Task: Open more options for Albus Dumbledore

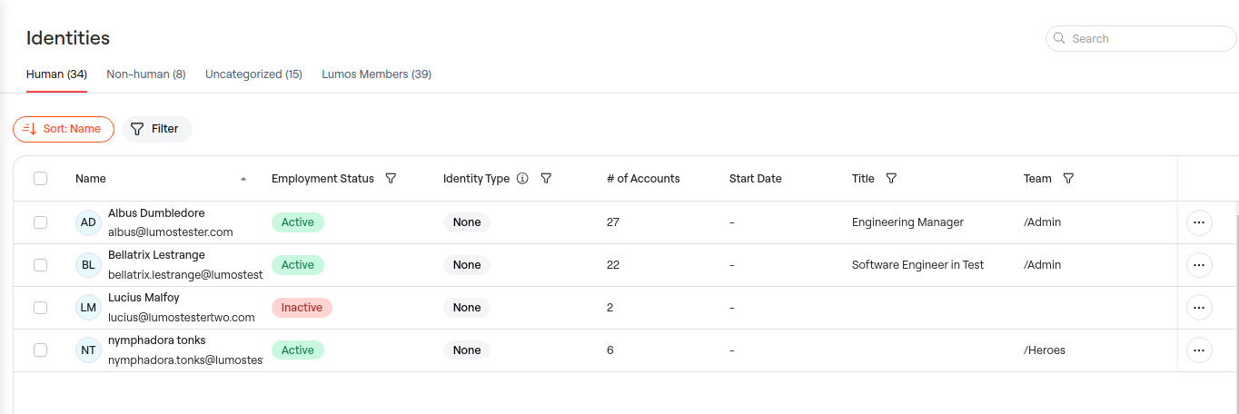Action: 1199,222
